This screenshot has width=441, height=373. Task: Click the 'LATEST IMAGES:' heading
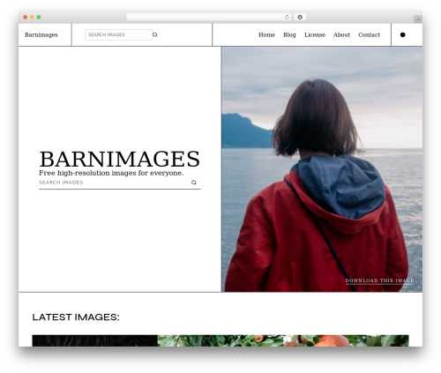[76, 317]
